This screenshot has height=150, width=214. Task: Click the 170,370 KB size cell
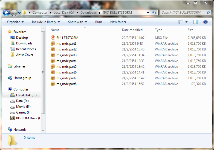click(x=198, y=84)
